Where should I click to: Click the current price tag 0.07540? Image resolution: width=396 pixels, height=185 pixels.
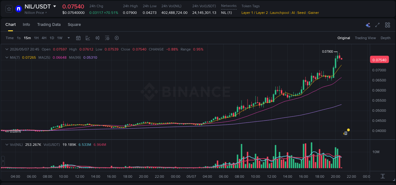(379, 60)
